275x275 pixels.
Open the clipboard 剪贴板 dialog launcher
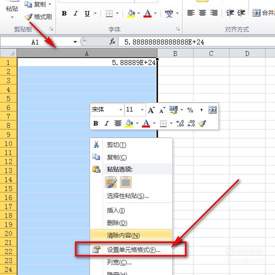[x=51, y=29]
